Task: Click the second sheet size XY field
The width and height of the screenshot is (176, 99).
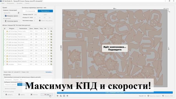Action: click(x=48, y=15)
